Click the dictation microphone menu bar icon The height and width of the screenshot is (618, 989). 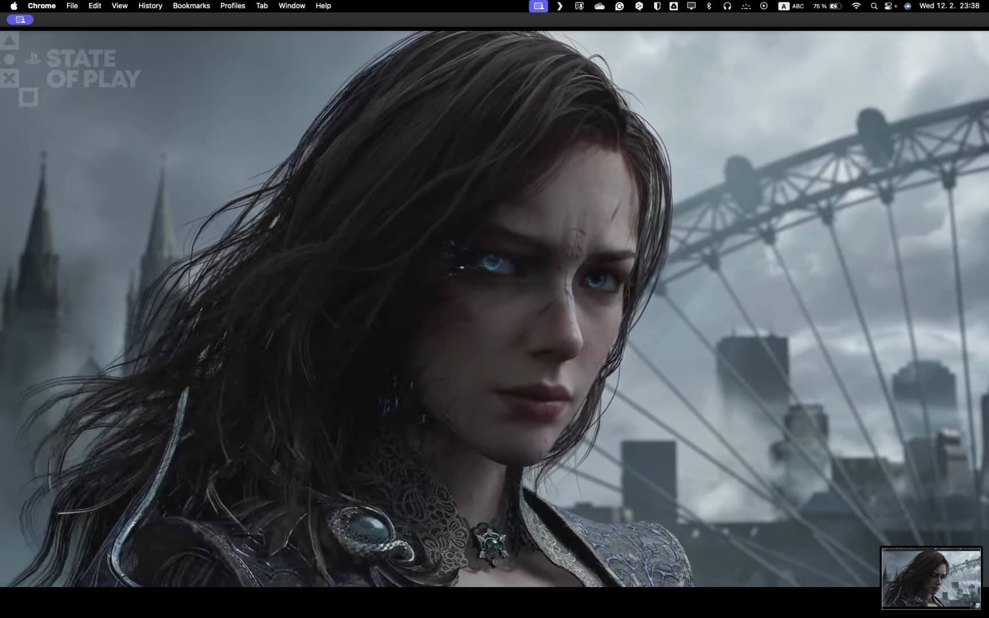tap(579, 6)
